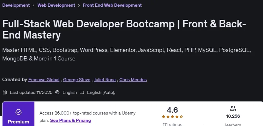Open George Steve instructor page
The height and width of the screenshot is (126, 263).
(77, 80)
